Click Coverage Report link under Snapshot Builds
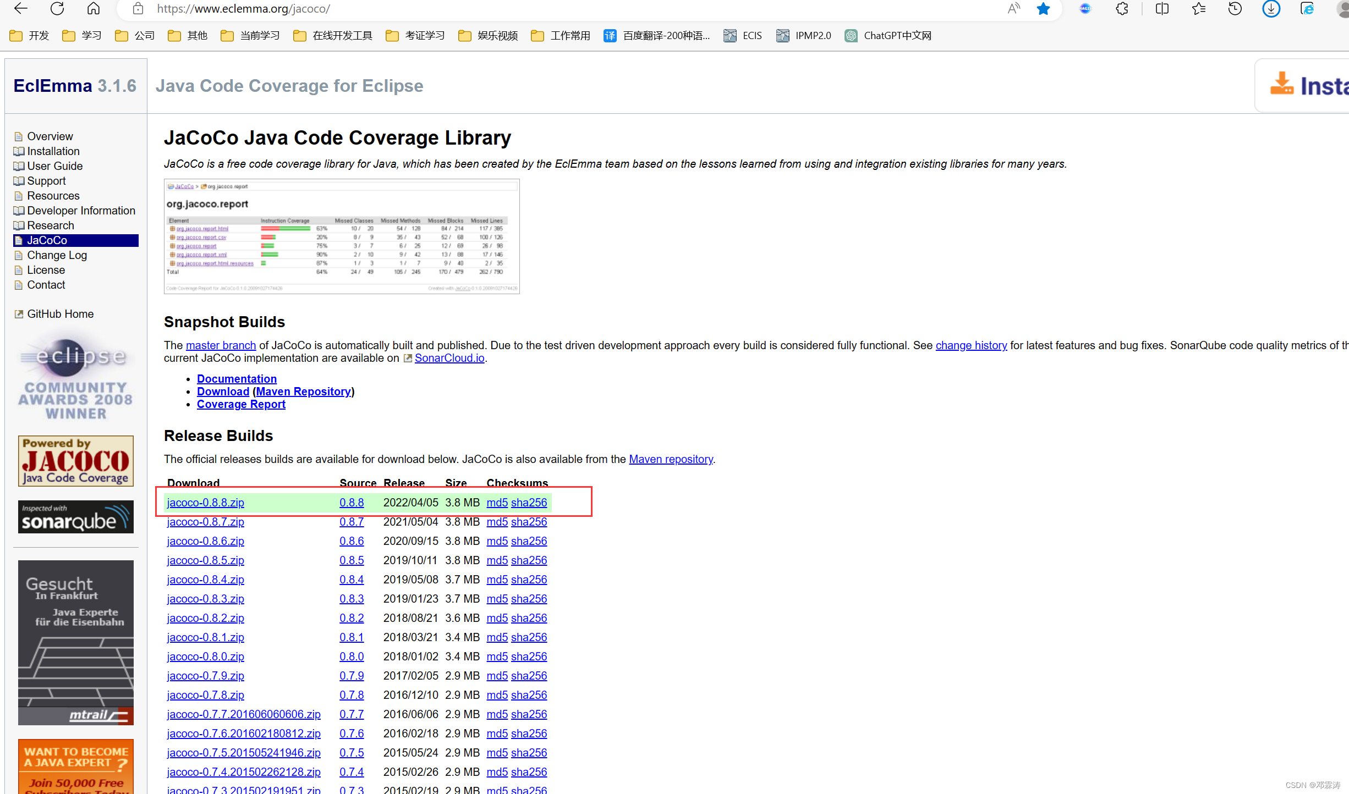 pos(241,405)
